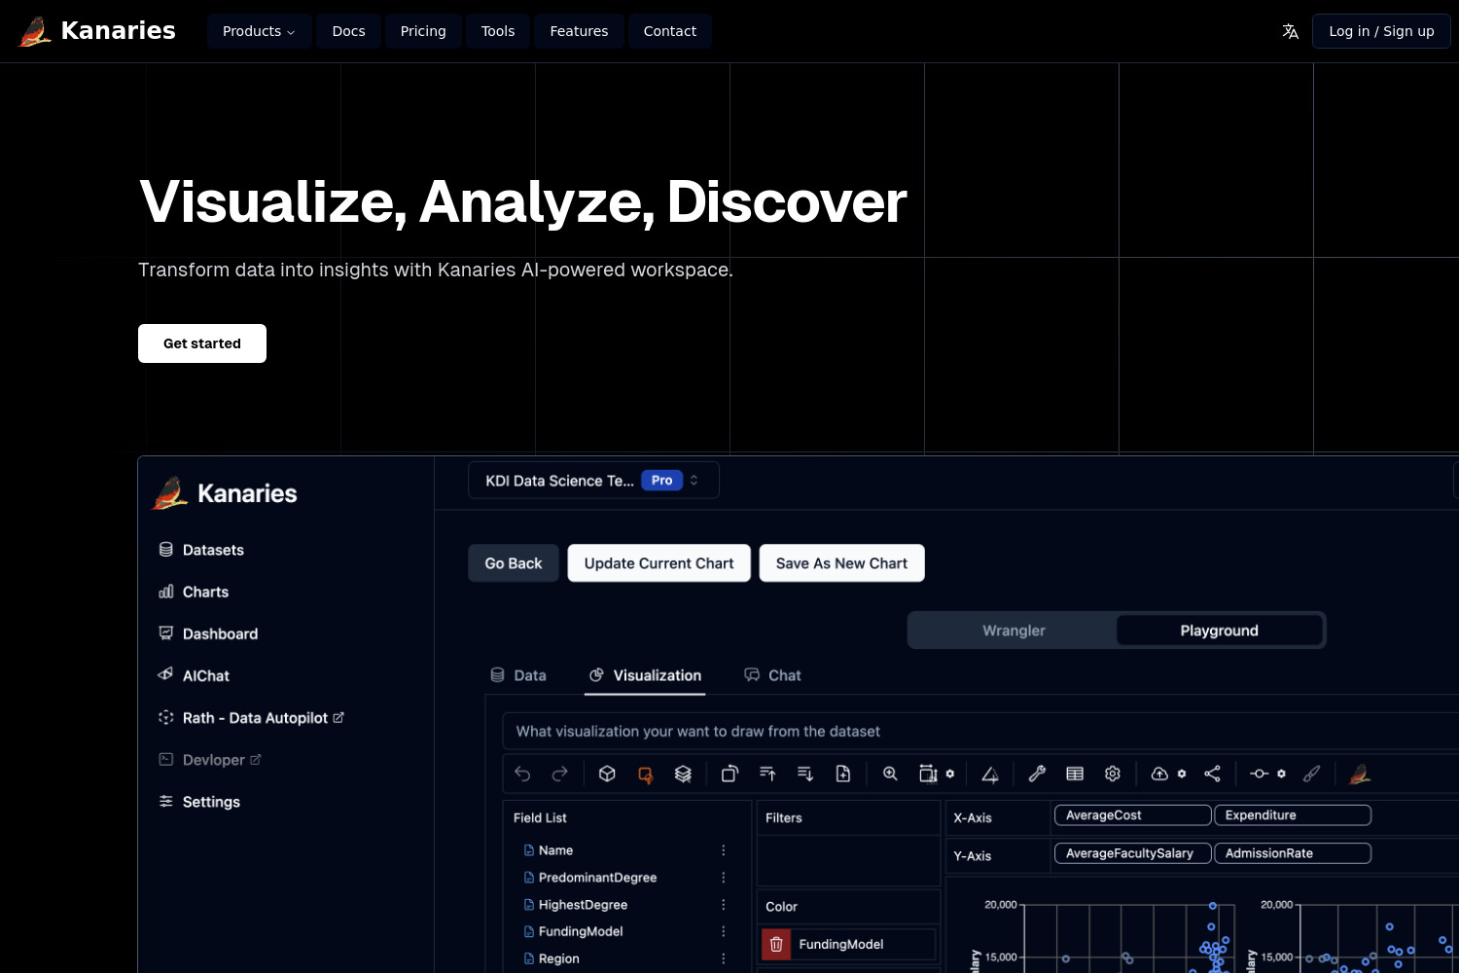Open Rath - Data Autopilot link
This screenshot has width=1459, height=973.
(251, 718)
